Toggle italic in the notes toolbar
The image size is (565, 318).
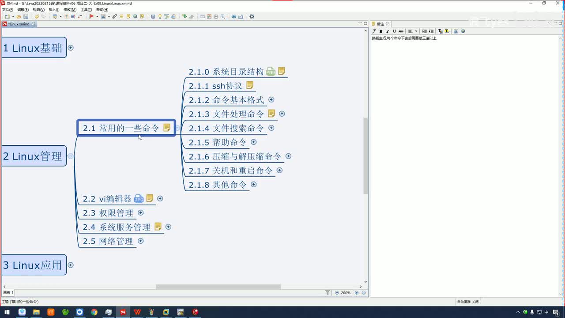388,31
